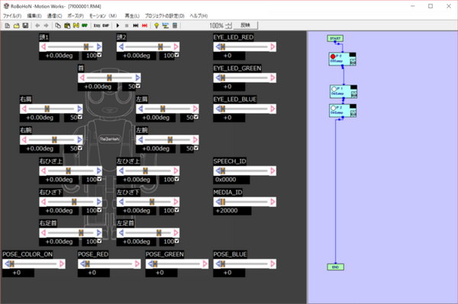Increase the zoom percentage with the stepper
The height and width of the screenshot is (304, 458).
pos(229,24)
